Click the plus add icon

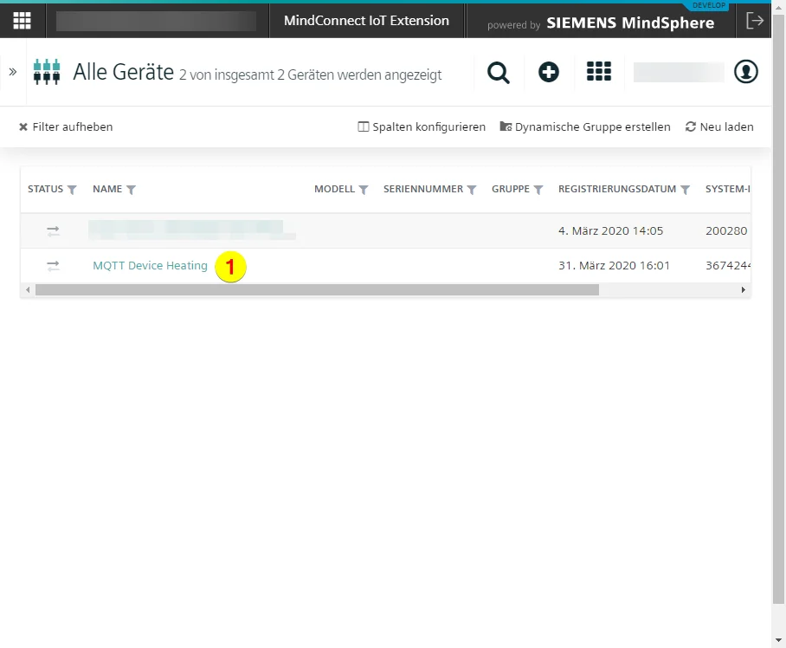pos(549,72)
